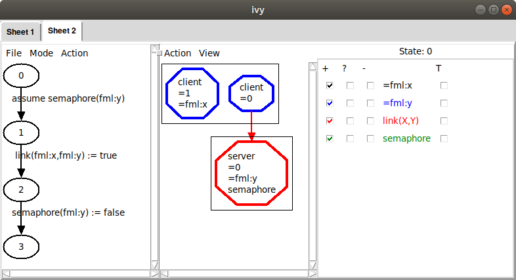Click the red link arrow between client and server

coord(251,126)
